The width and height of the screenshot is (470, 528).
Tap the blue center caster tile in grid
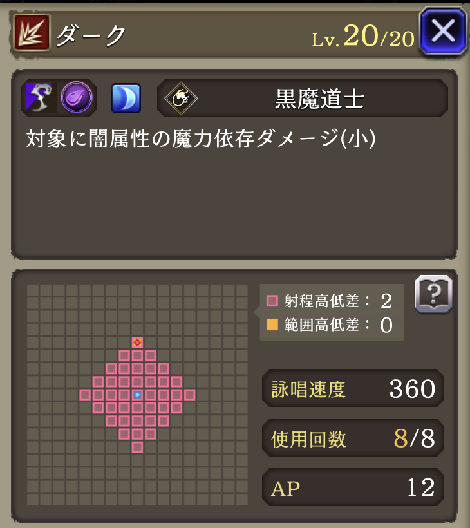click(x=137, y=395)
